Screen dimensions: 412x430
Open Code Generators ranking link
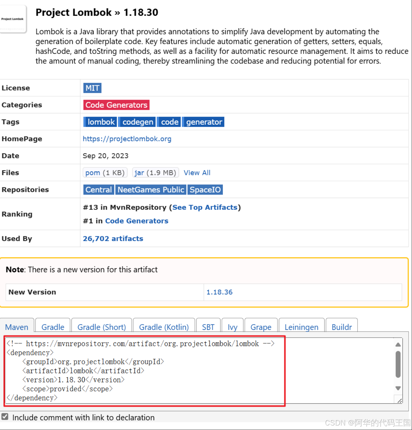click(x=136, y=221)
